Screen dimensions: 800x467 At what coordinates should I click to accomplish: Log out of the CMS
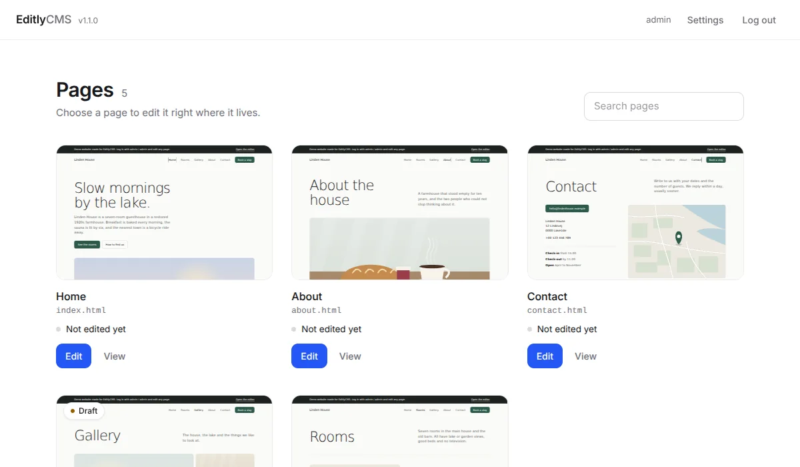click(x=759, y=20)
